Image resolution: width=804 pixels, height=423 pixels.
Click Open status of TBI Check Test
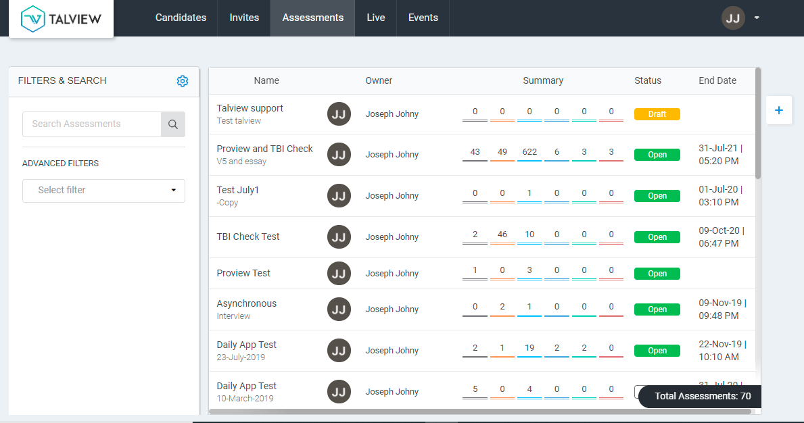coord(657,237)
